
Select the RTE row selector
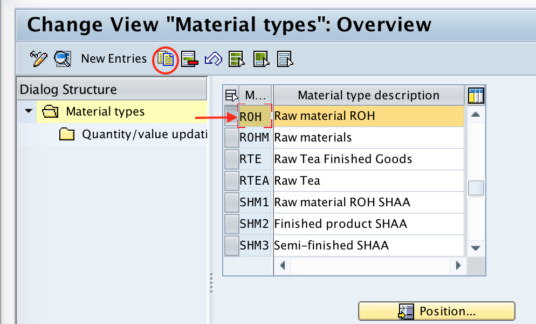pyautogui.click(x=232, y=159)
